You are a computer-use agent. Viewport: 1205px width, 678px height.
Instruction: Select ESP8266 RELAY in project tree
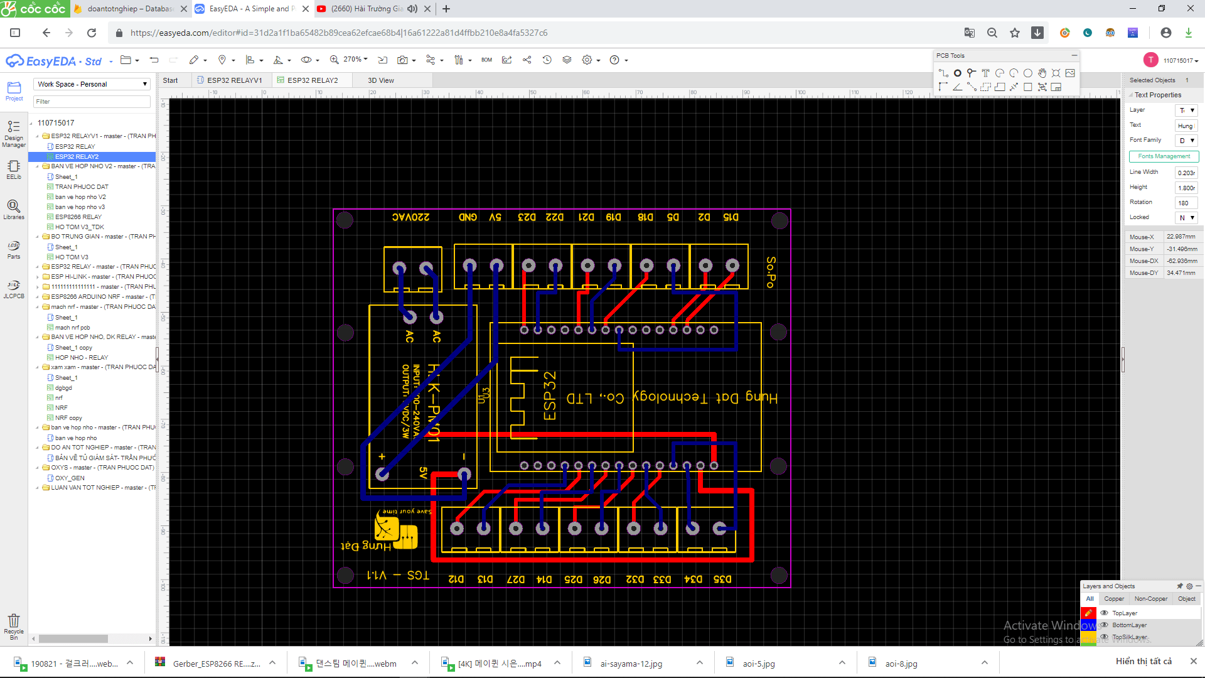coord(78,217)
